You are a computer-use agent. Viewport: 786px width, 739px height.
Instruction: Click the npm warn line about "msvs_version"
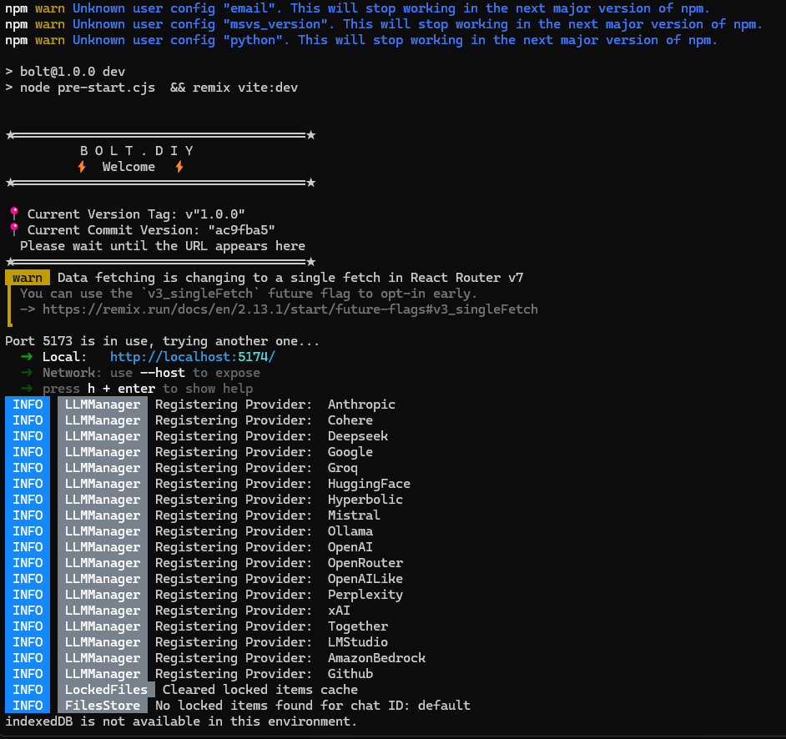(384, 24)
